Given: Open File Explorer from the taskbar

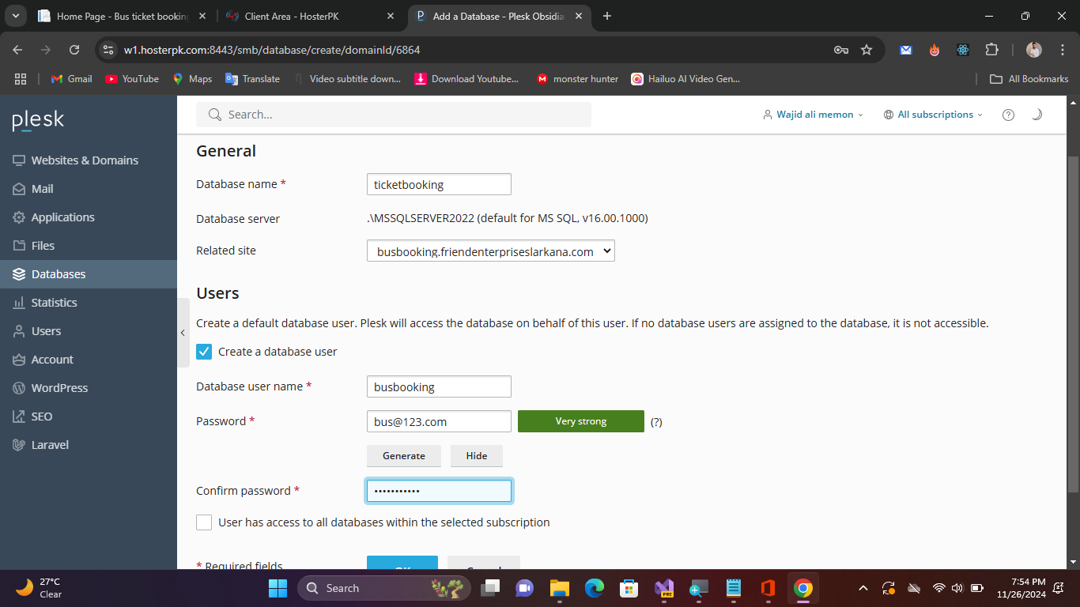Looking at the screenshot, I should pos(560,588).
